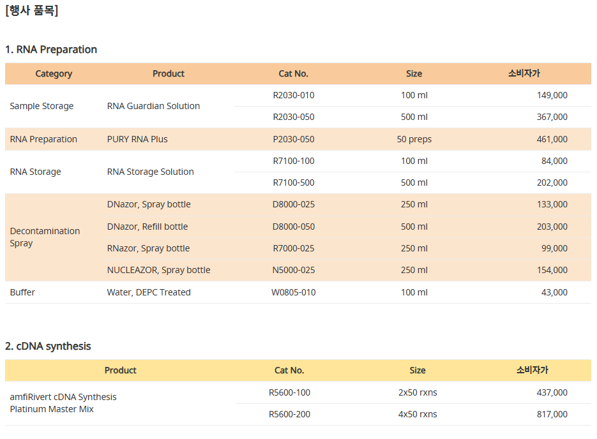Screen dimensions: 597x439
Task: Select the price 133,000
Action: [552, 204]
